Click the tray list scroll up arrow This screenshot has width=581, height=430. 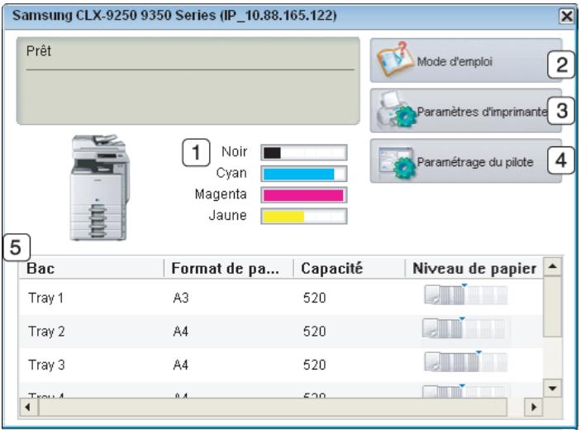pos(552,266)
